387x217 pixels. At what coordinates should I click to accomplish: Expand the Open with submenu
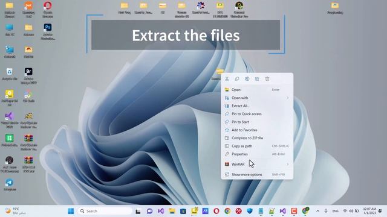coord(257,98)
